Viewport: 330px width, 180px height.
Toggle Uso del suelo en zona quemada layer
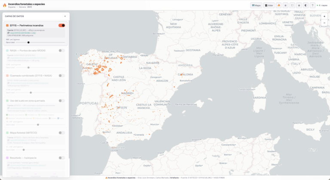pos(62,101)
